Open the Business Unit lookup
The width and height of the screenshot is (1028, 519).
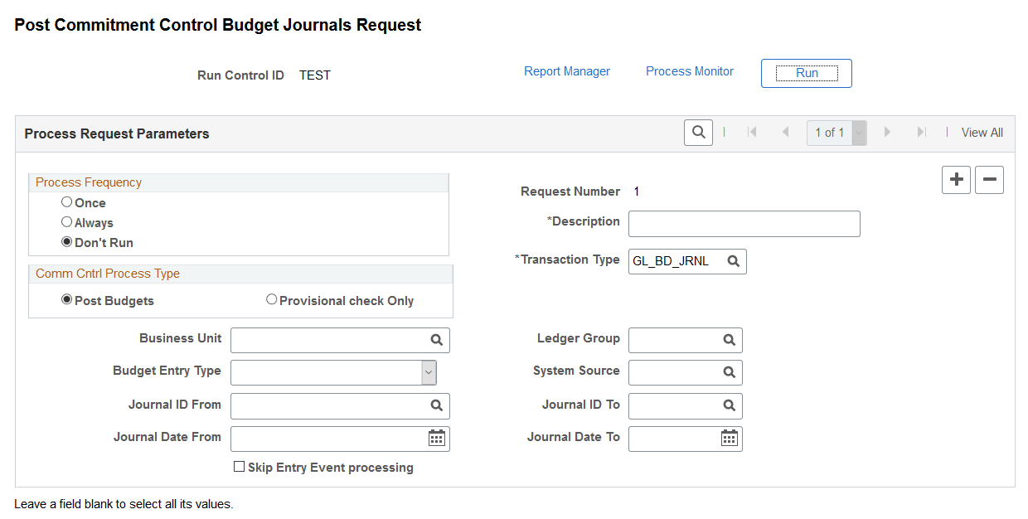pos(437,340)
